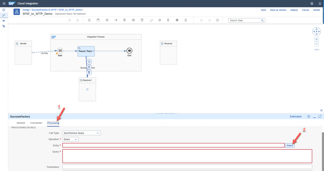Click the Search Step field
The image size is (324, 171).
[244, 20]
